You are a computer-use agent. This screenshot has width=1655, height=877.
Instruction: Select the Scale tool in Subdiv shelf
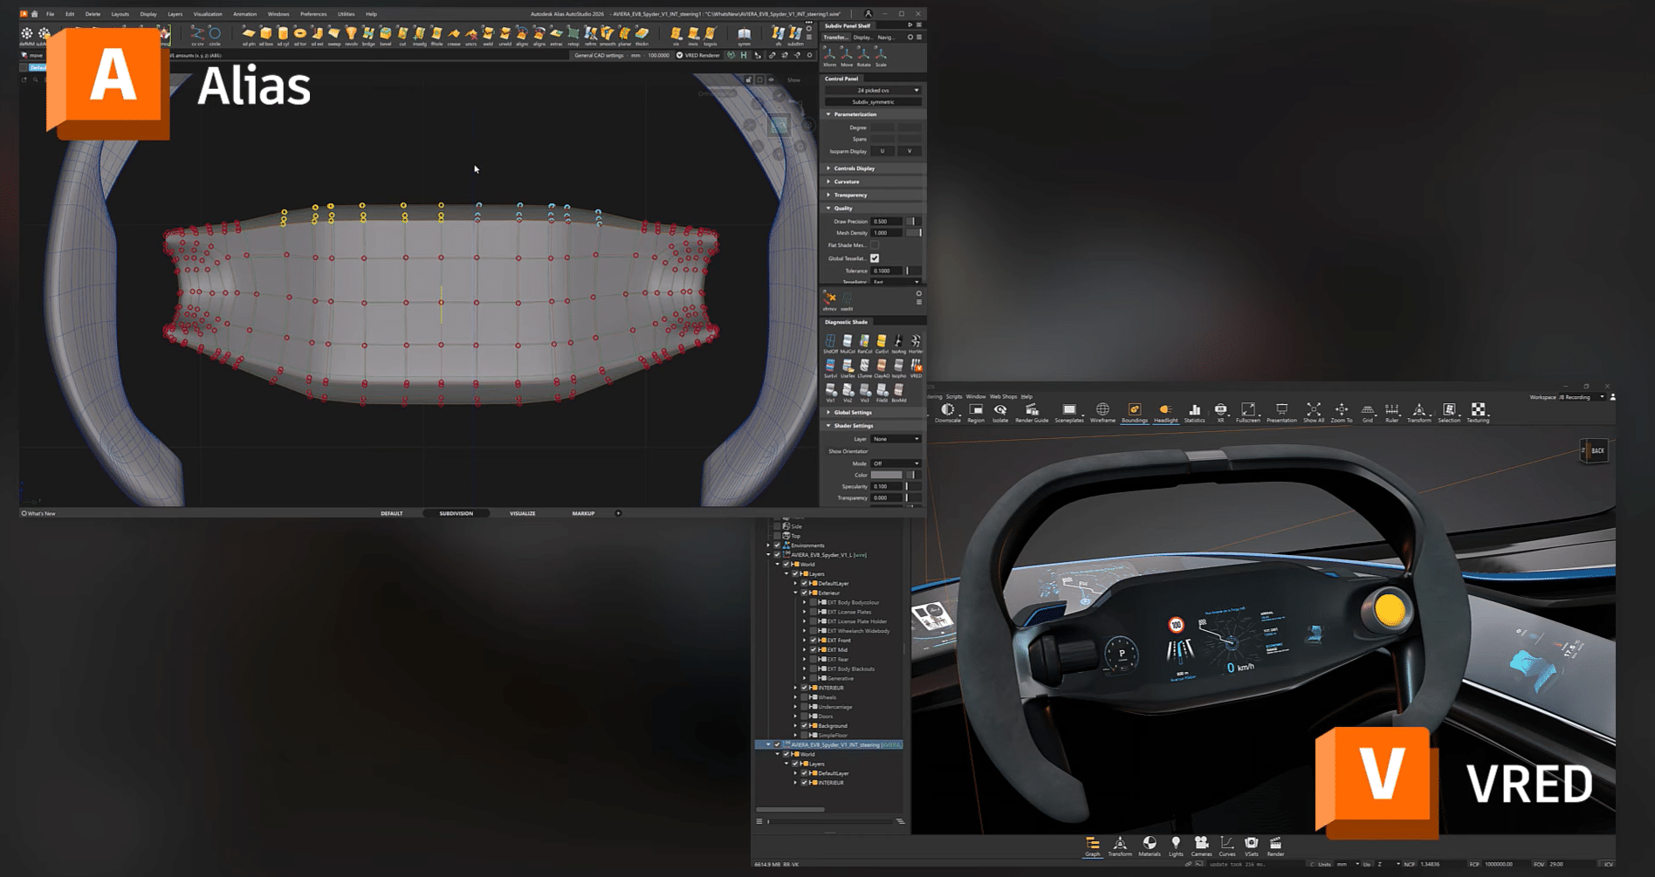881,56
